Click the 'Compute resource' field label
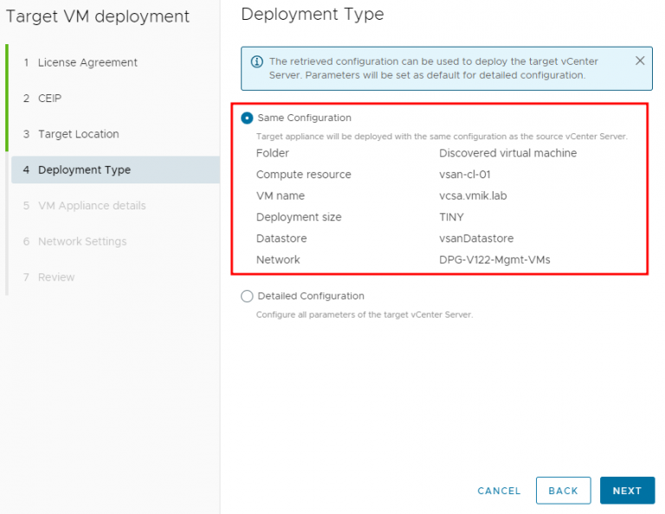The width and height of the screenshot is (665, 514). [x=304, y=175]
